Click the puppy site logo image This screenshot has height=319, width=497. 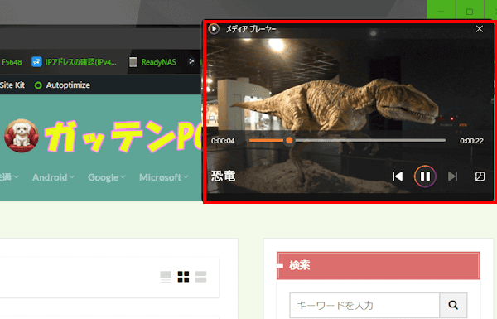pyautogui.click(x=22, y=136)
